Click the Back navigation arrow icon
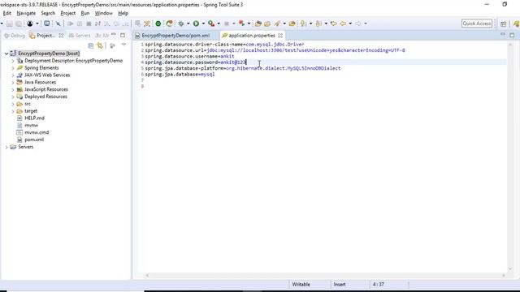This screenshot has width=520, height=292. click(x=343, y=24)
